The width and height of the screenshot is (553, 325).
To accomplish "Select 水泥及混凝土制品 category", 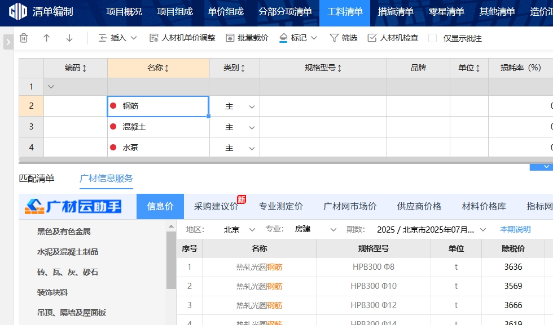I will [x=67, y=252].
